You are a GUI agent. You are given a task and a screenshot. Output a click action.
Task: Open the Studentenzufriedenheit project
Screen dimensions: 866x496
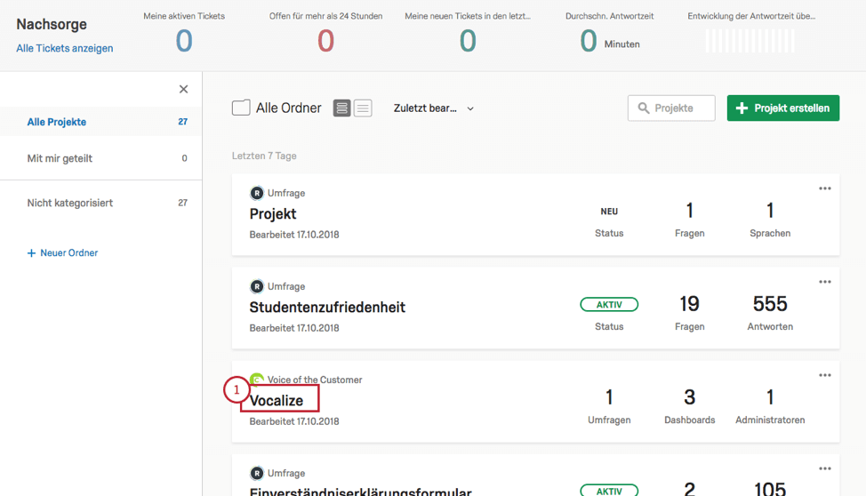point(327,307)
